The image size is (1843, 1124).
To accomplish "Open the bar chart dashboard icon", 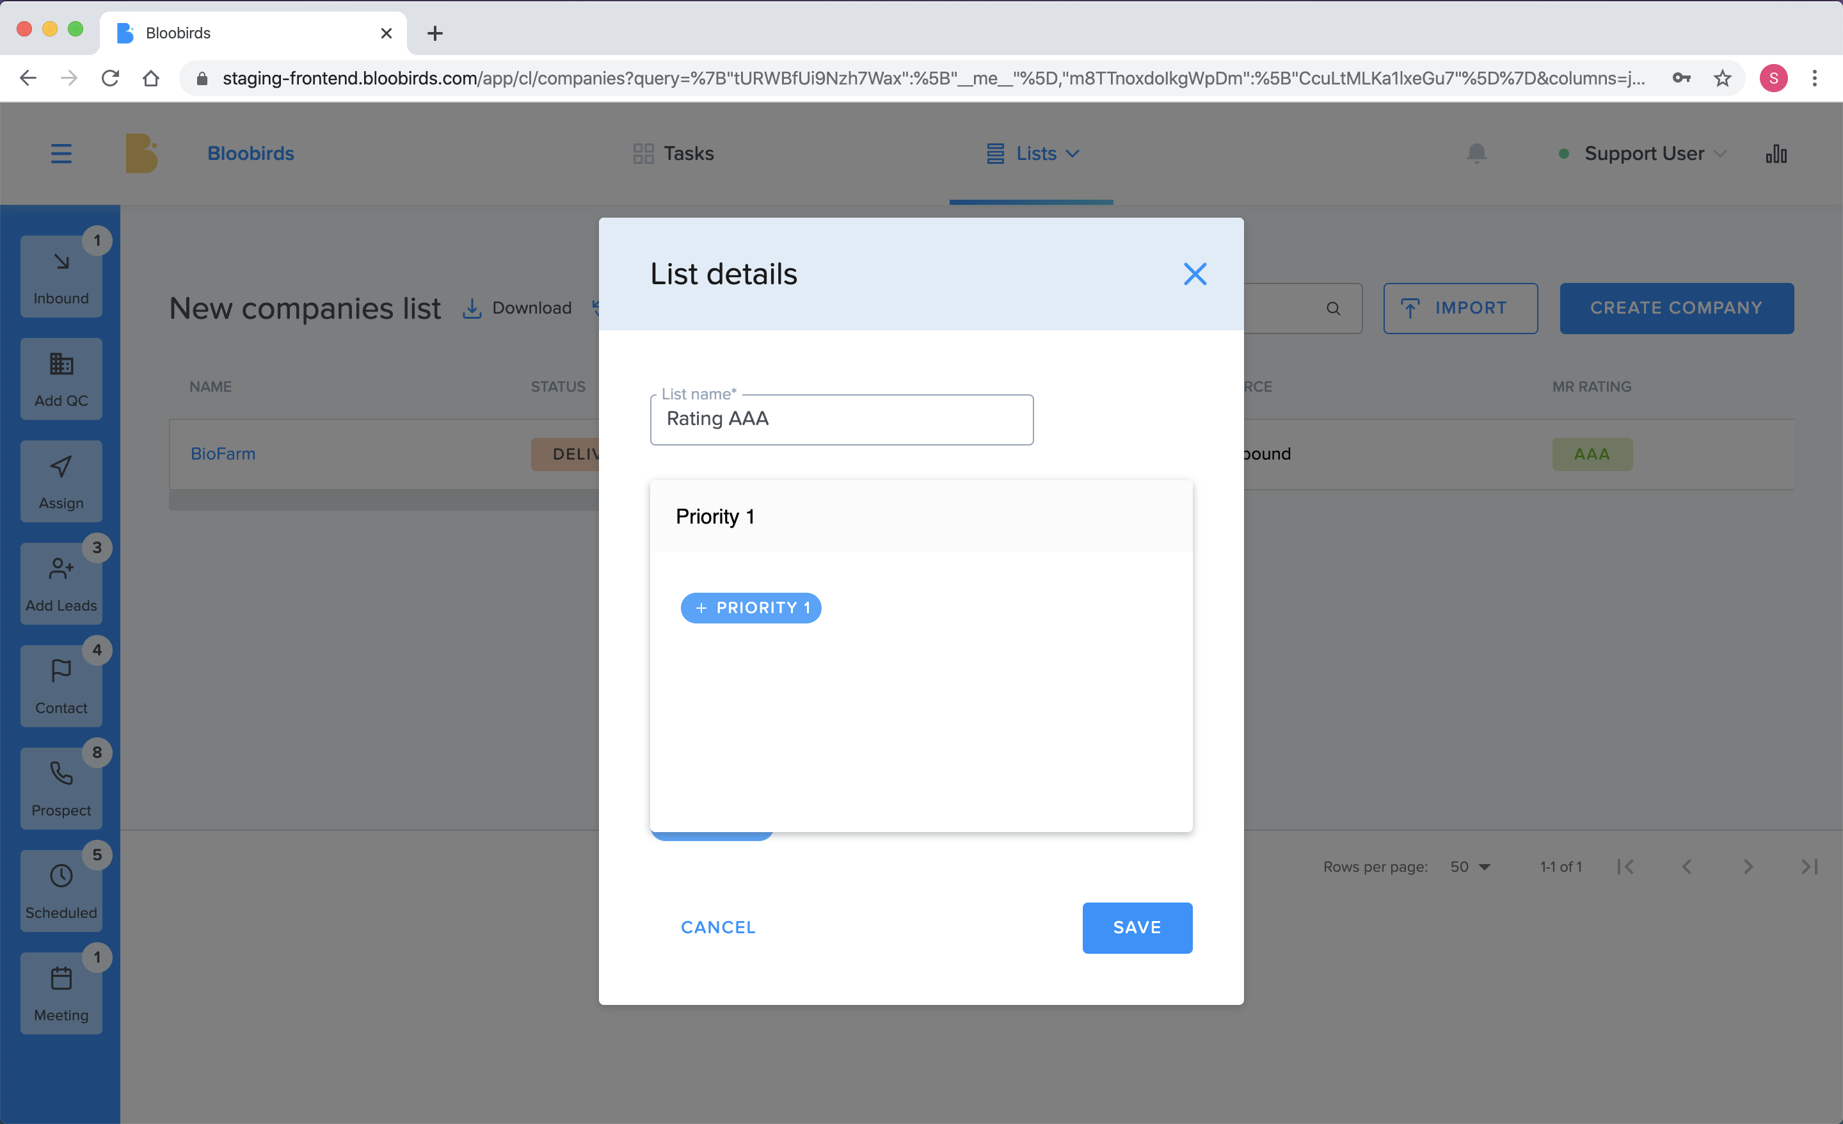I will point(1776,154).
